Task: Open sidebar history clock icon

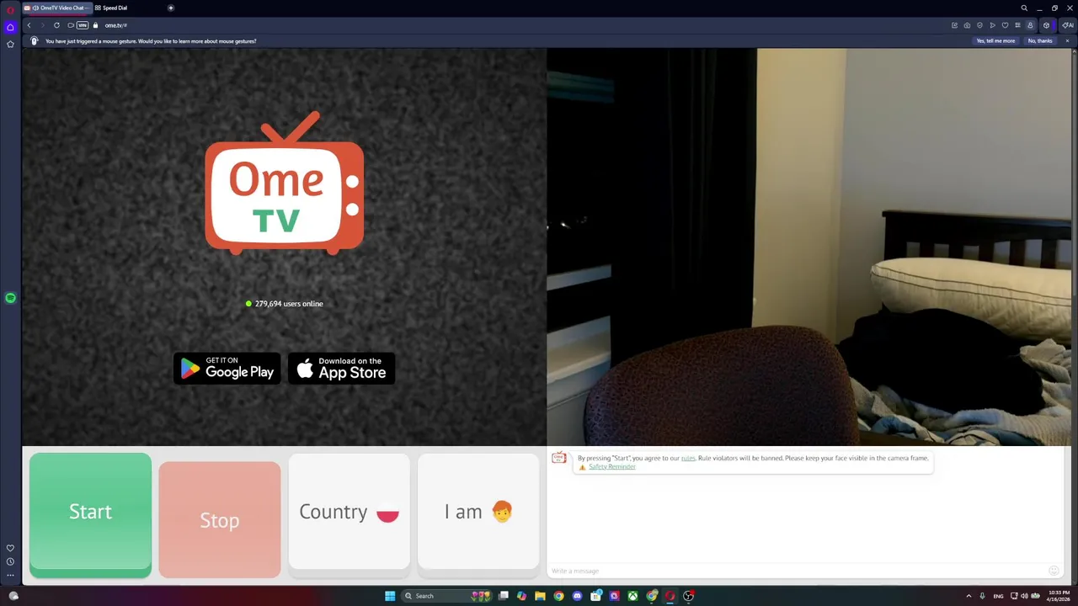Action: [x=10, y=561]
